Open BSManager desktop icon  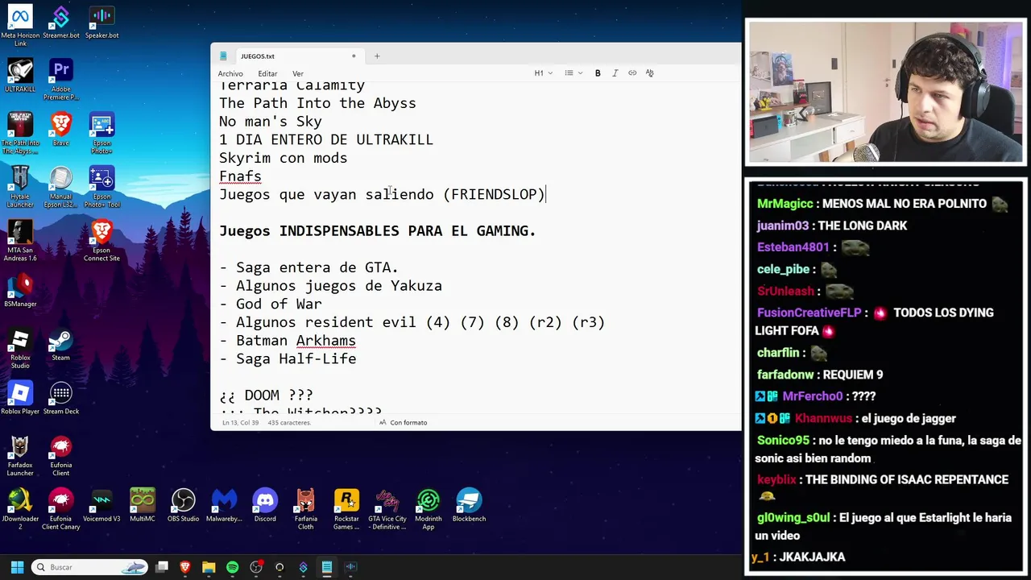coord(20,290)
